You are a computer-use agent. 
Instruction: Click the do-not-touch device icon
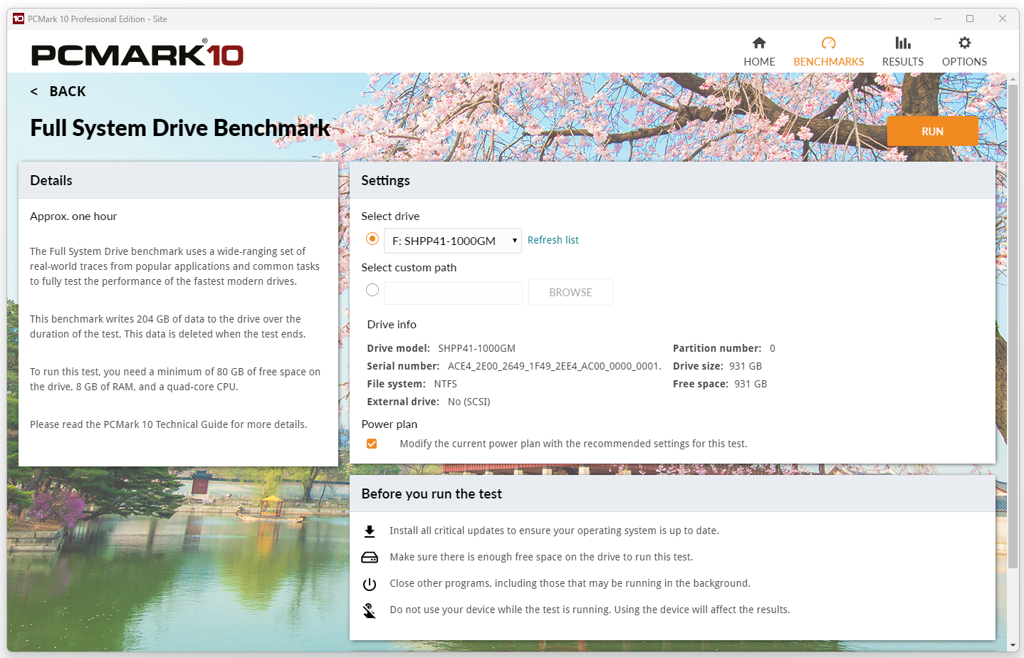[369, 610]
